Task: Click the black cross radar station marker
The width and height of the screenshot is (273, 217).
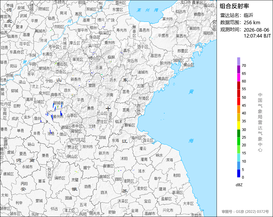Action: pyautogui.click(x=108, y=109)
